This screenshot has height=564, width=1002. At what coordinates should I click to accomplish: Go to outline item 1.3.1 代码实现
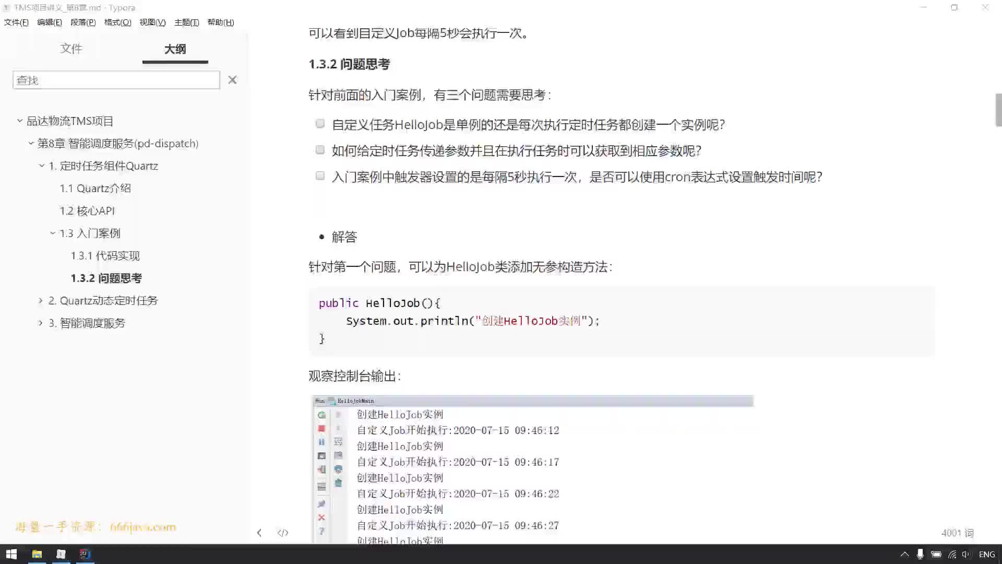click(x=105, y=256)
